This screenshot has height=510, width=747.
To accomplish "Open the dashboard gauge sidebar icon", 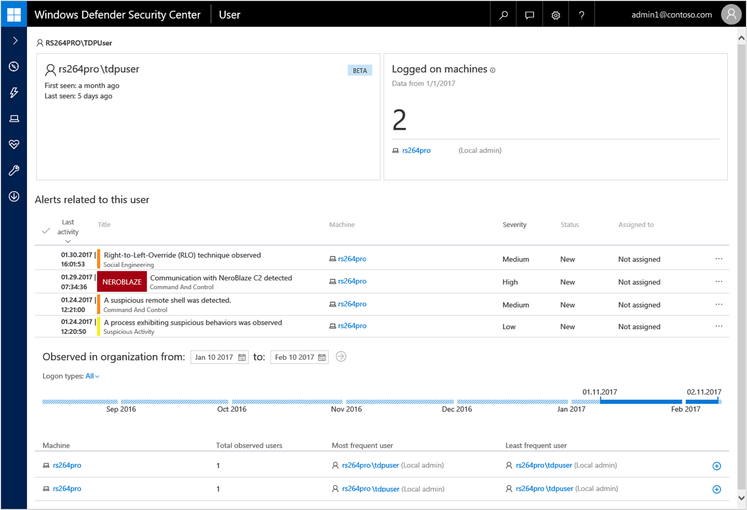I will click(14, 66).
